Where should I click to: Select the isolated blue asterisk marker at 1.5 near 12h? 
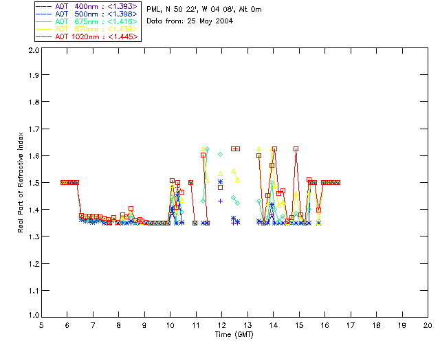coord(220,182)
